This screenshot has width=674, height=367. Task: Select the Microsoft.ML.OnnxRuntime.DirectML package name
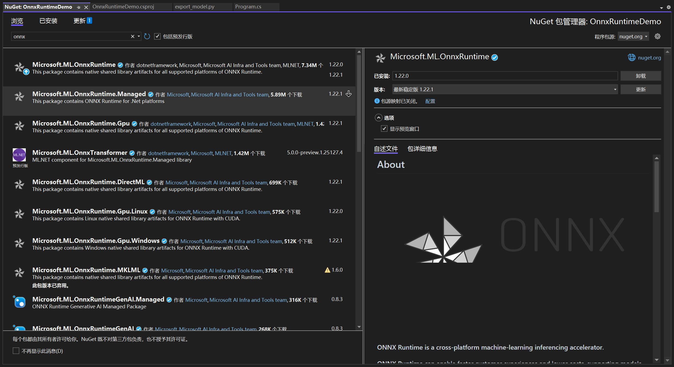tap(88, 182)
